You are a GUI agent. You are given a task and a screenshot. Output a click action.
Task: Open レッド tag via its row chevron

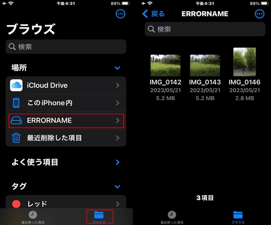click(x=118, y=204)
